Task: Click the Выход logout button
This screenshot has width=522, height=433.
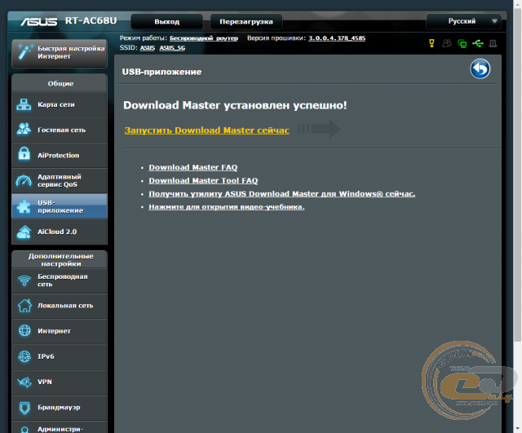Action: pos(166,22)
